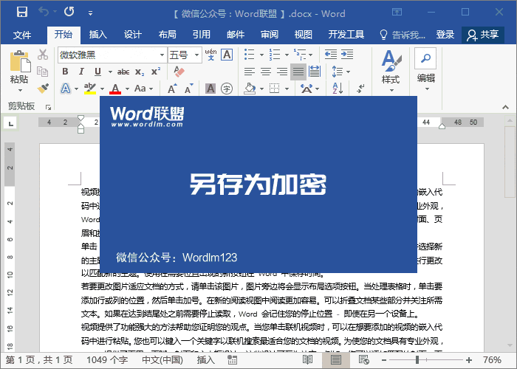The width and height of the screenshot is (517, 369).
Task: Click show/hide paragraph marks icon
Action: [x=360, y=89]
